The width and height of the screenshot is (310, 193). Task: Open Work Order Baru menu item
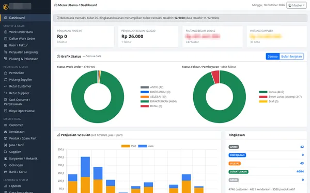coord(25,32)
